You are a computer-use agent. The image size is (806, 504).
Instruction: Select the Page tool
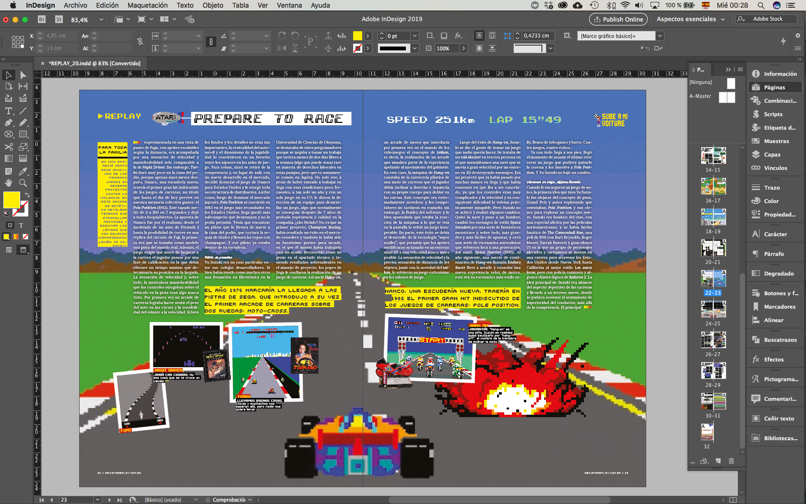pos(8,86)
